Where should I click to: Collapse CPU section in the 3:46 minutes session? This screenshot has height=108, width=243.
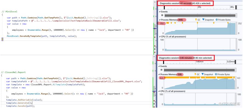(159, 91)
